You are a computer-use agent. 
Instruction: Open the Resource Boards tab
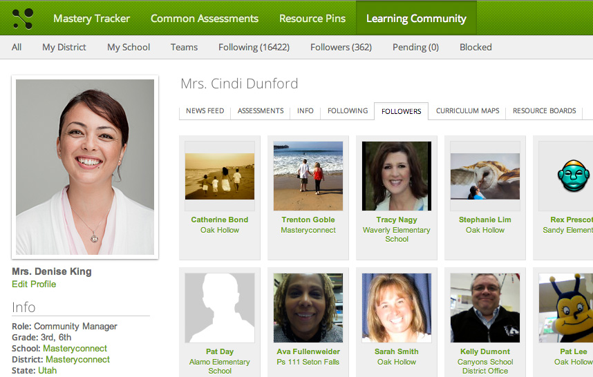(x=544, y=110)
